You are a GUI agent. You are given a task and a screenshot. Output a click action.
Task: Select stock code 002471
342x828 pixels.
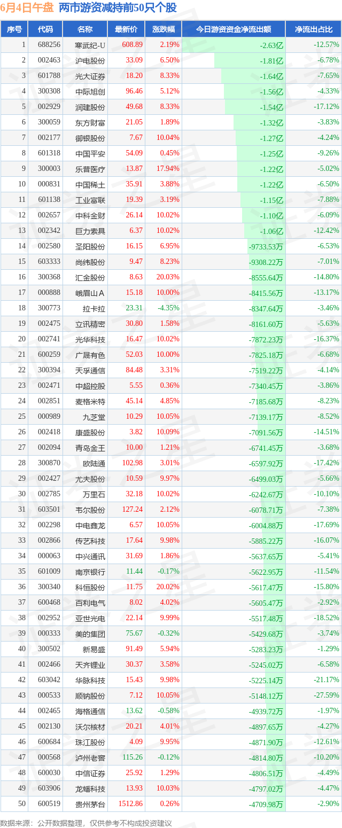pos(49,386)
